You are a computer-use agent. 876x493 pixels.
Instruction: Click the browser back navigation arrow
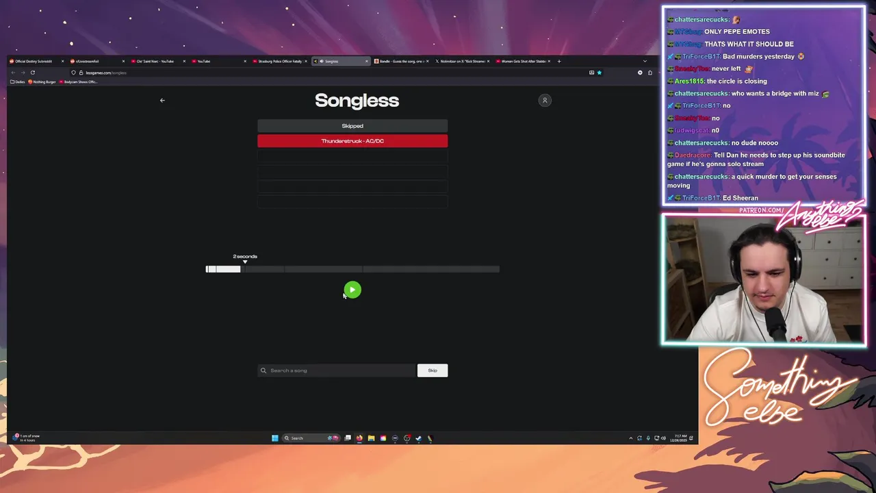point(13,73)
